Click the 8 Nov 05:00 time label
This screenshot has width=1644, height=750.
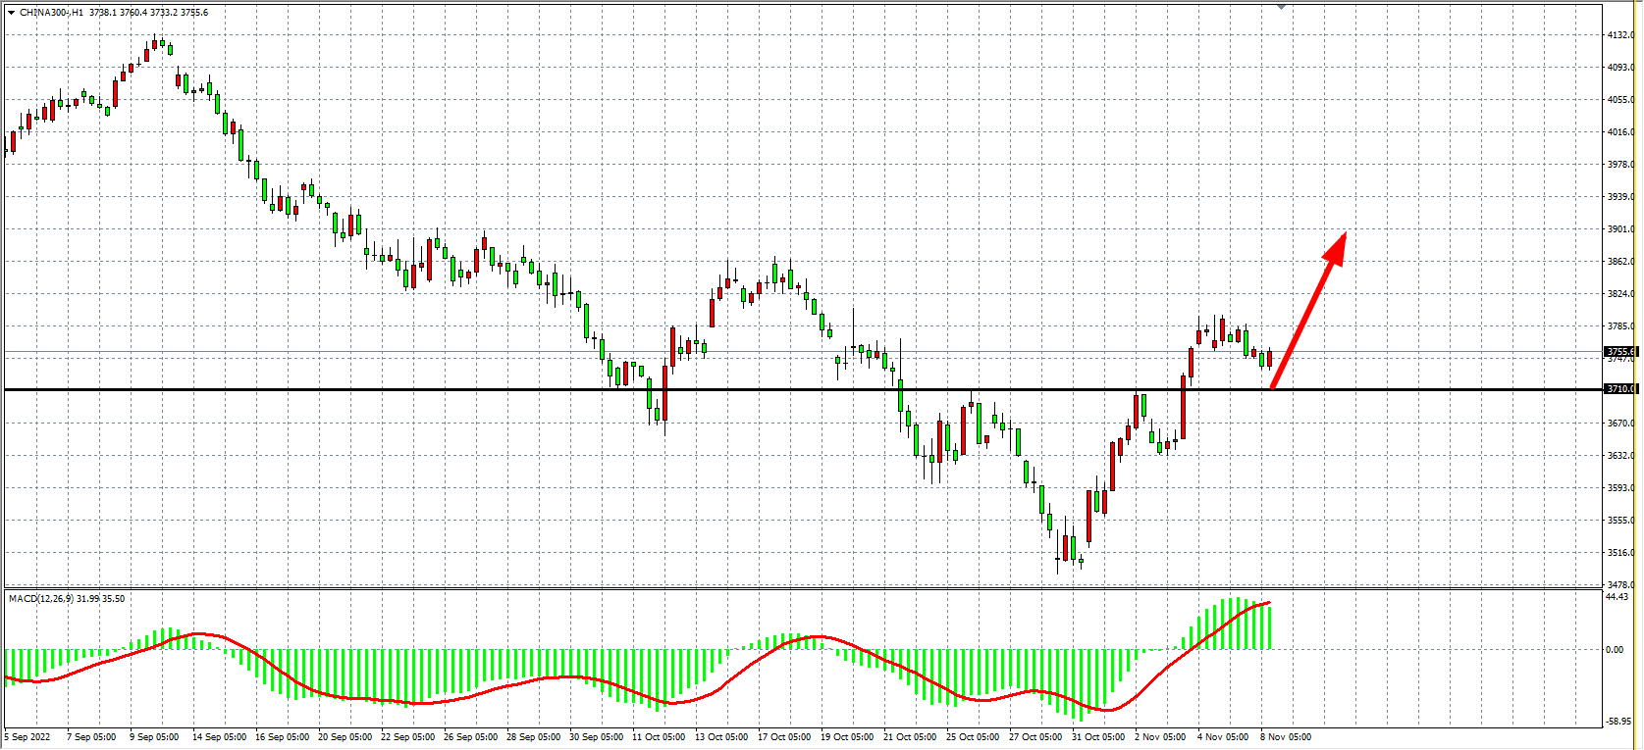click(1286, 737)
